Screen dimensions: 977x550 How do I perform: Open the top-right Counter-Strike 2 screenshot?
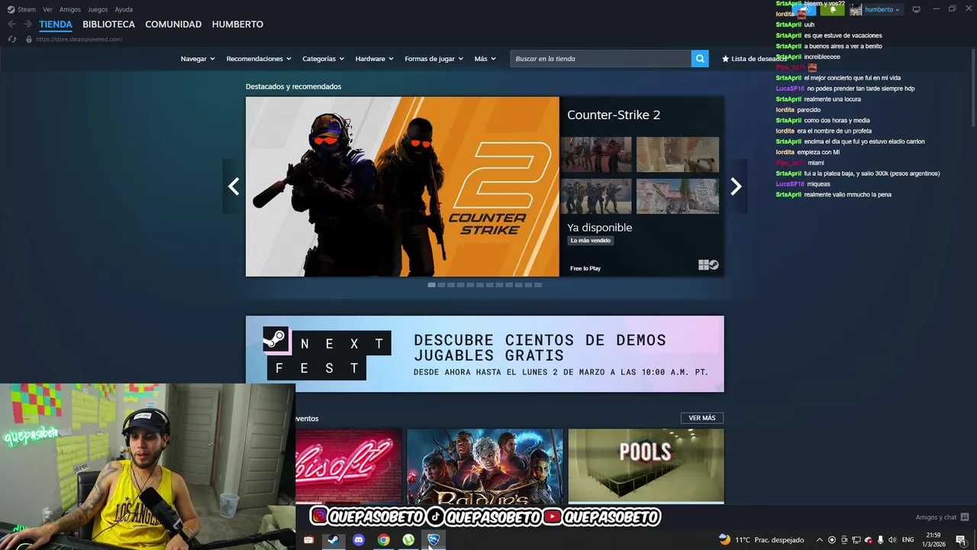[x=678, y=154]
